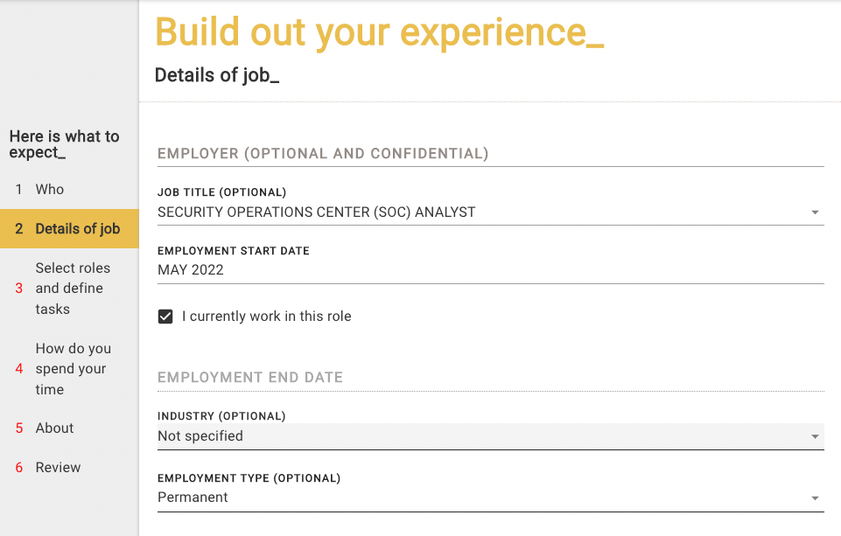Go to the 'Who' step
This screenshot has width=841, height=536.
(50, 190)
